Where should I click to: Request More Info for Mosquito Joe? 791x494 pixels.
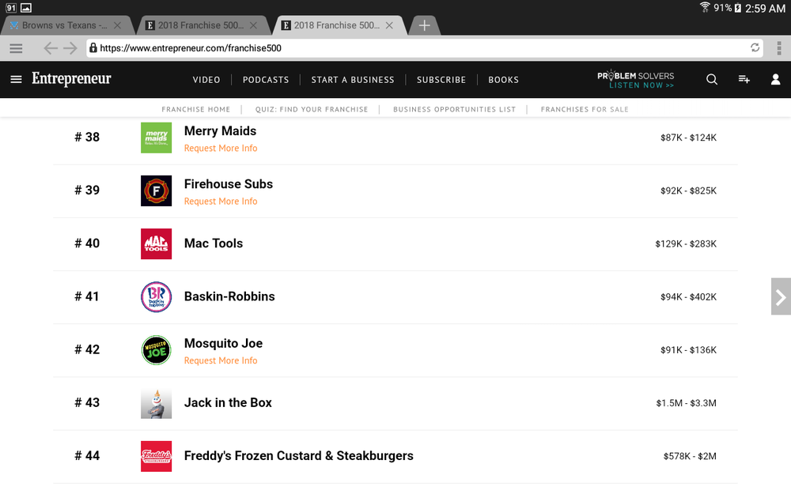click(221, 360)
